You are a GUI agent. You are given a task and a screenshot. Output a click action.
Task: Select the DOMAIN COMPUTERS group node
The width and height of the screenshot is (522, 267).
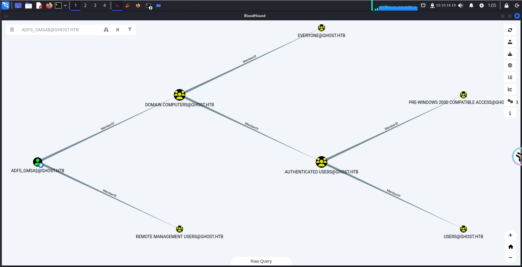click(179, 95)
